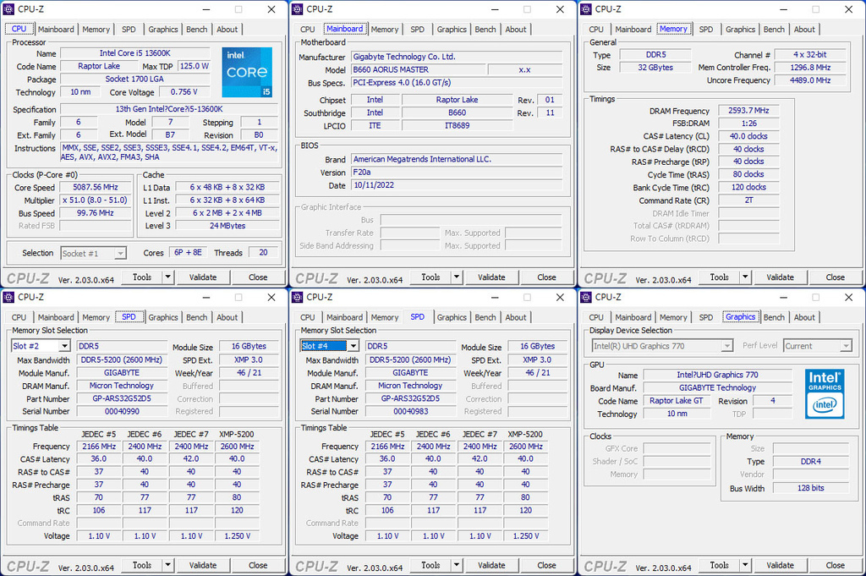
Task: Open the SPD tab in the Memory tab window
Action: pos(706,30)
